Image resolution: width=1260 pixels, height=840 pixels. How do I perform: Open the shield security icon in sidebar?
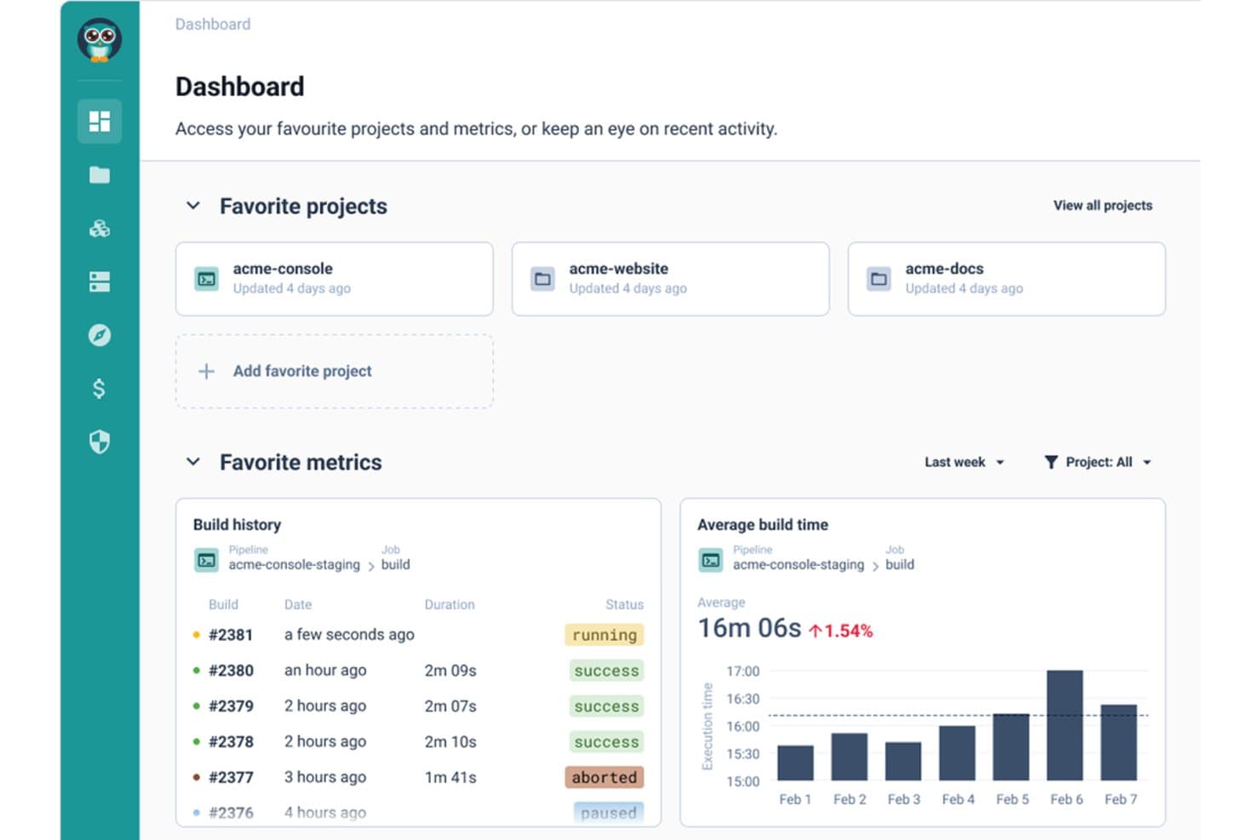[100, 442]
